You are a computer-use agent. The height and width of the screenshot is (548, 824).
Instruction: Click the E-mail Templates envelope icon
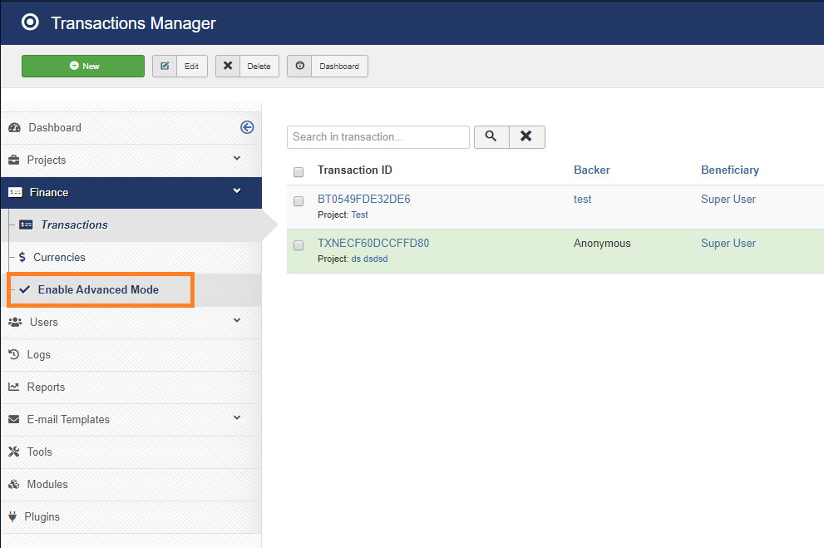click(14, 419)
